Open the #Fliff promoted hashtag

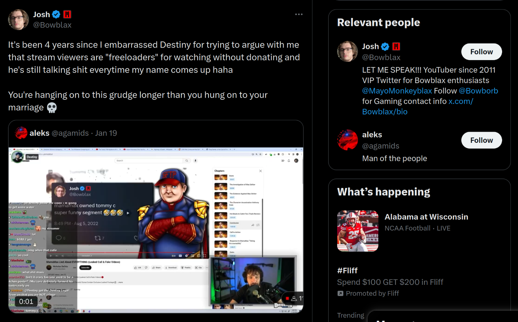348,271
